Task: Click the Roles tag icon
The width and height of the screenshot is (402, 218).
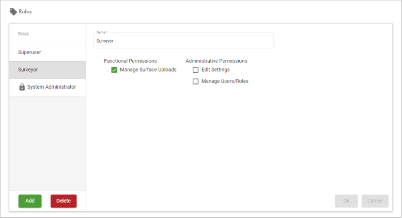Action: [13, 12]
